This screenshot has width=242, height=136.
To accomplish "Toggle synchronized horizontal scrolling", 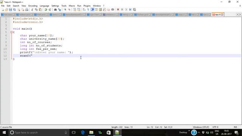I will [x=79, y=9].
